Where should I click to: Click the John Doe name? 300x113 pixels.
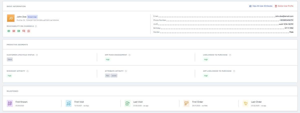pos(21,17)
